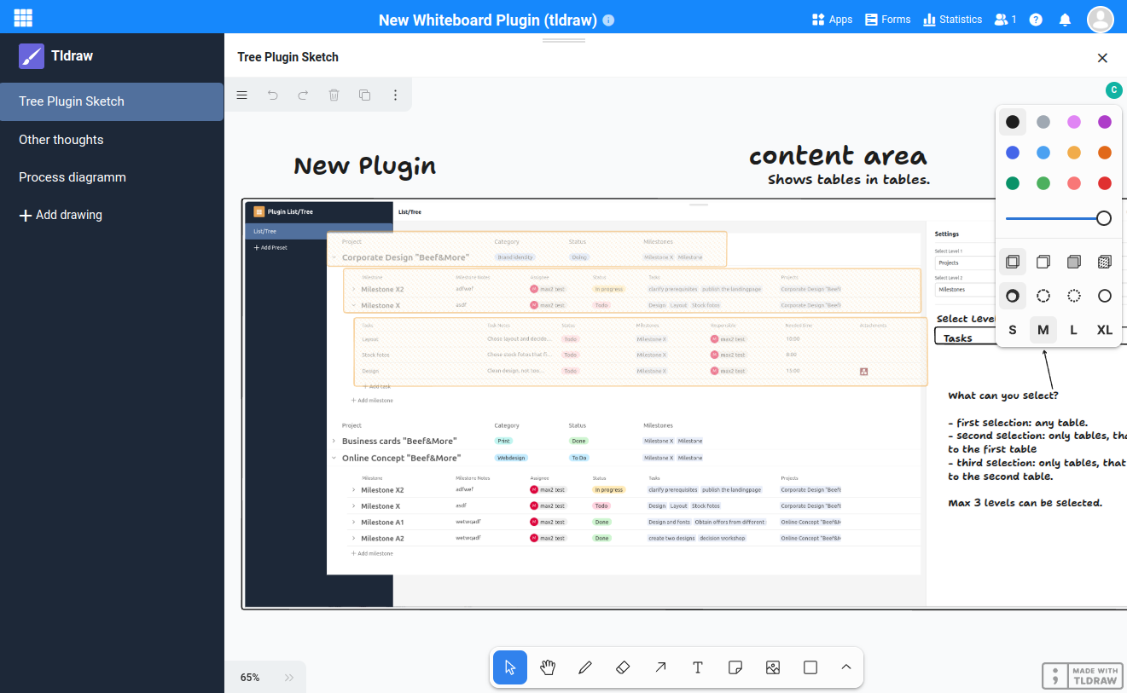Select the light red color swatch
The width and height of the screenshot is (1127, 693).
1074,183
